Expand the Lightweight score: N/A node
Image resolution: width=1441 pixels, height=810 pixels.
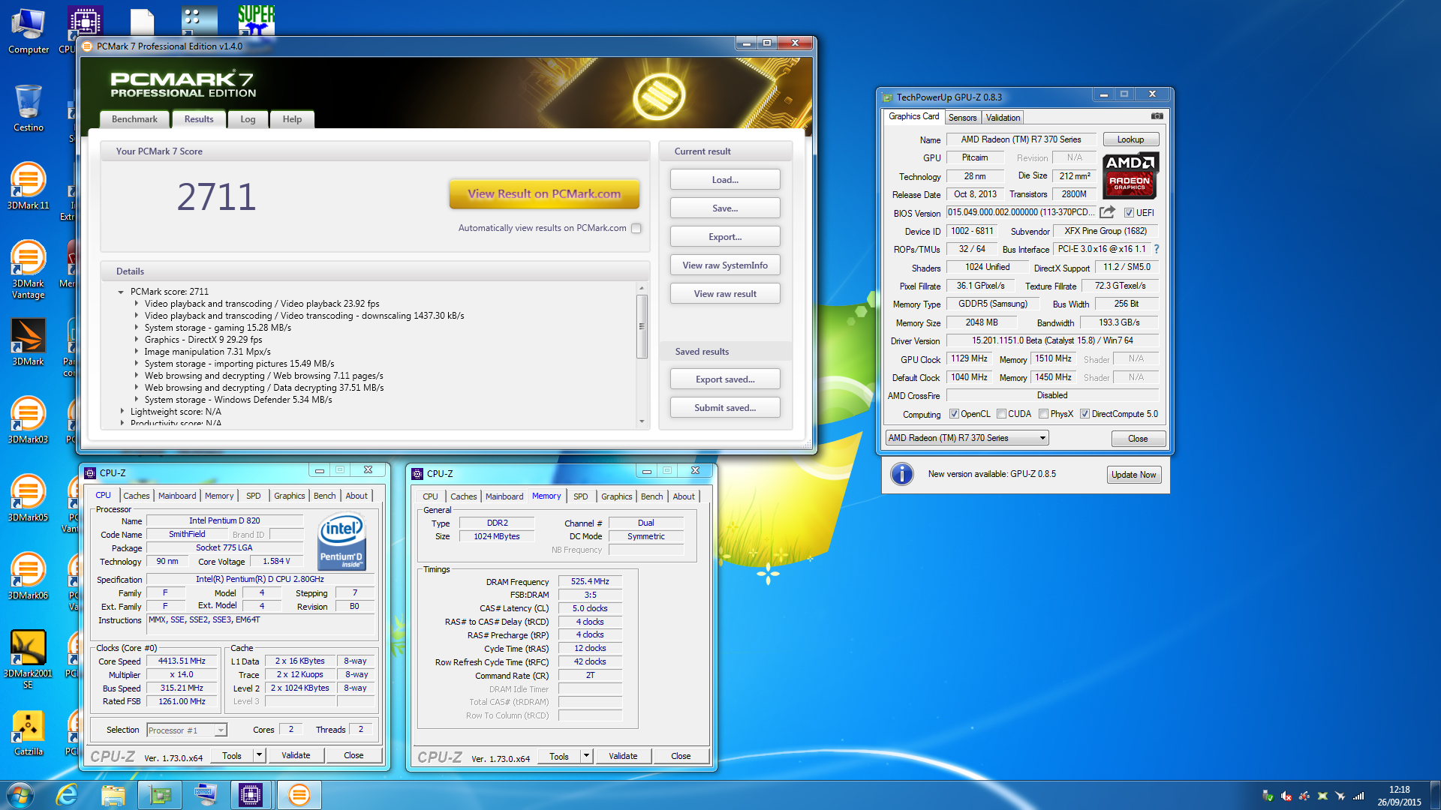(122, 412)
